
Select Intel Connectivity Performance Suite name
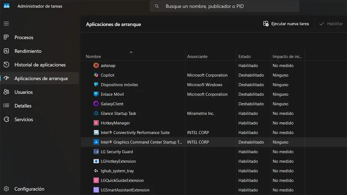pos(135,133)
